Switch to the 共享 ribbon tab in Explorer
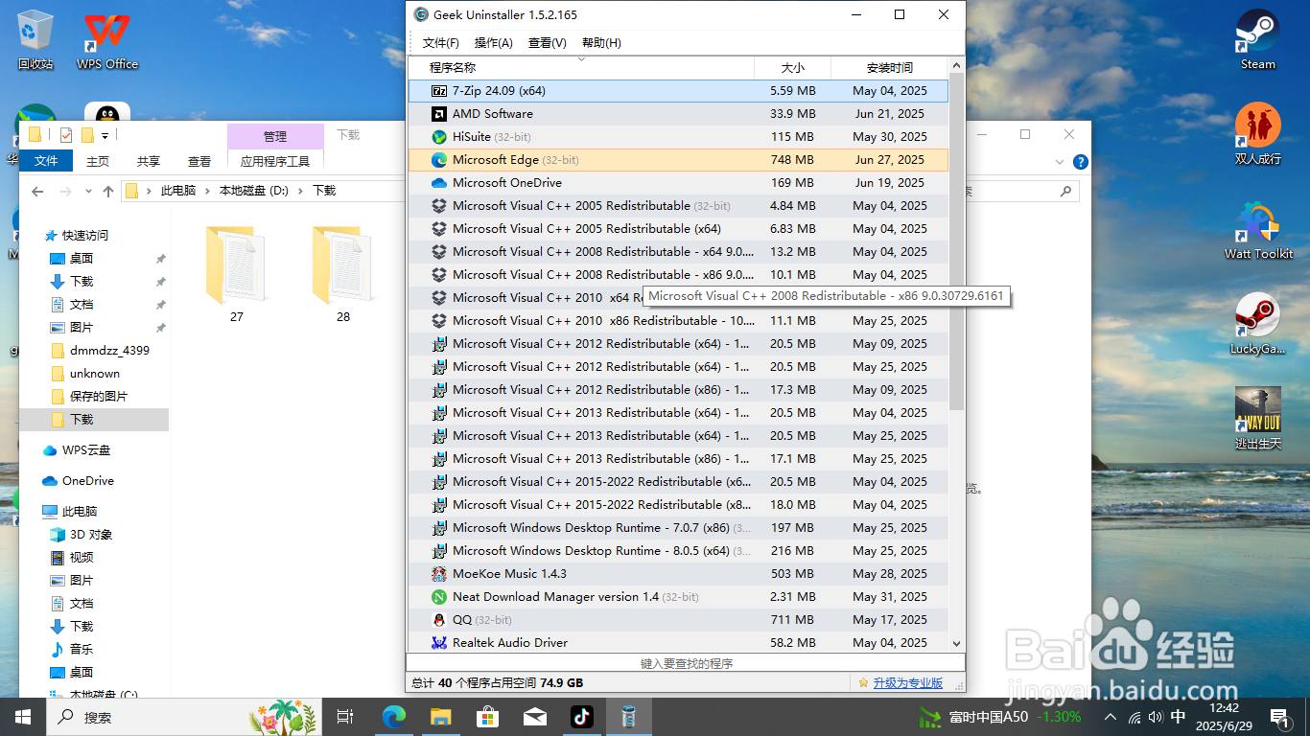This screenshot has height=736, width=1310. pos(148,161)
